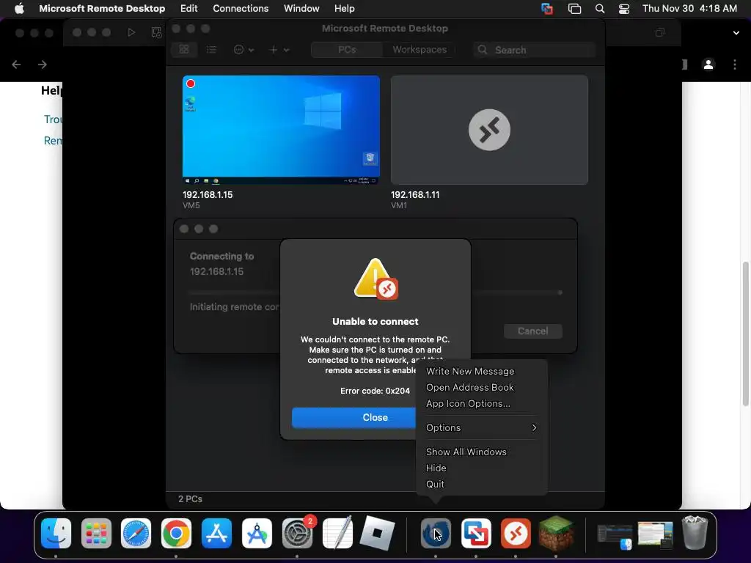
Task: Open the second minimized window in dock
Action: tap(655, 535)
